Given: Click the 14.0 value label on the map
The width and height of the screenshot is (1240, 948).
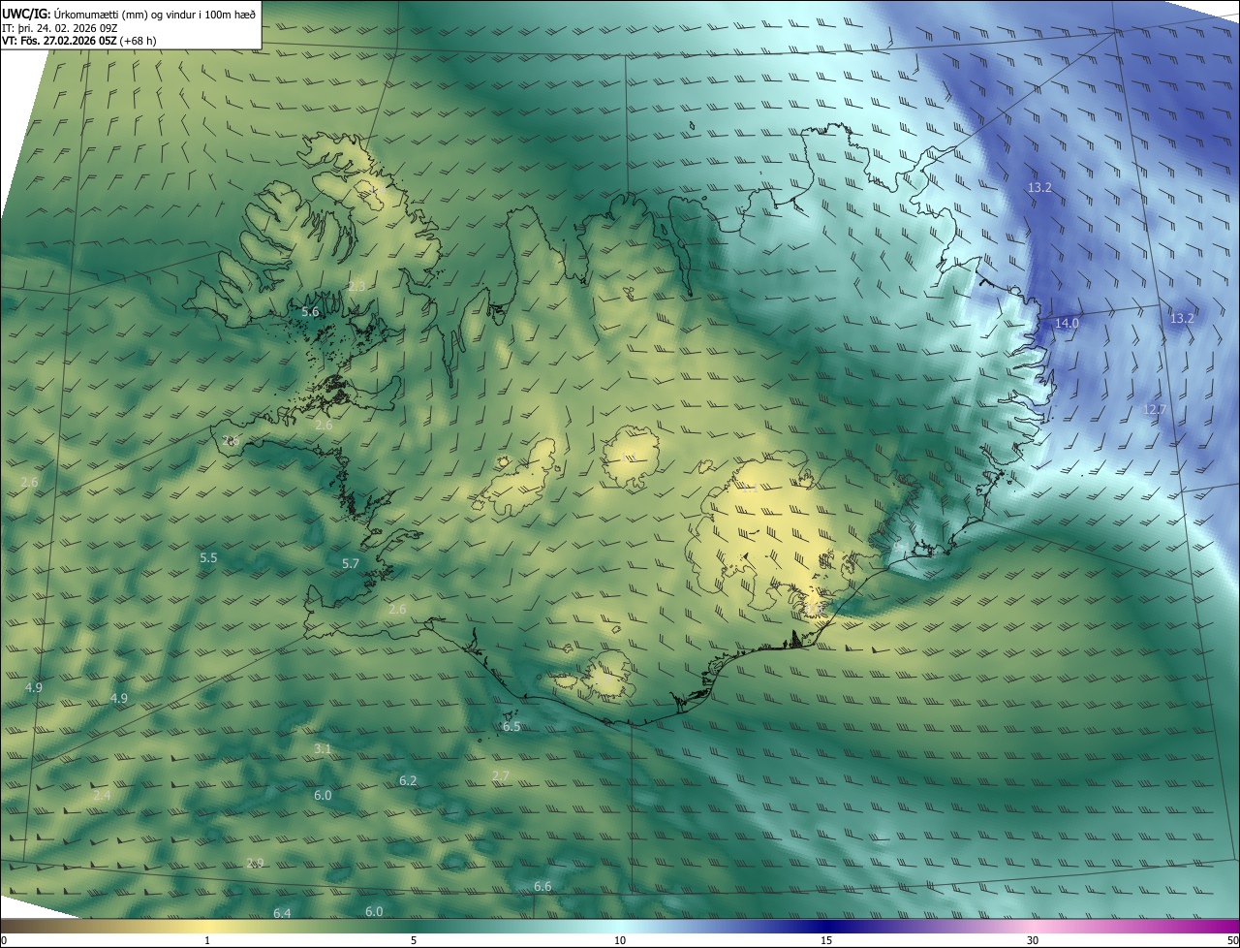Looking at the screenshot, I should point(1067,323).
